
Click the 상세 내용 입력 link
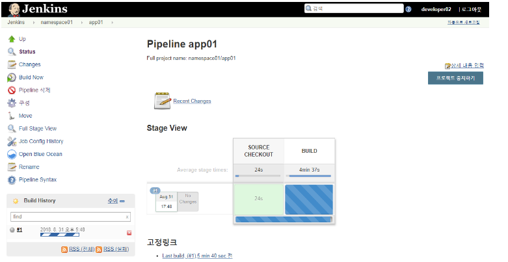click(x=468, y=66)
